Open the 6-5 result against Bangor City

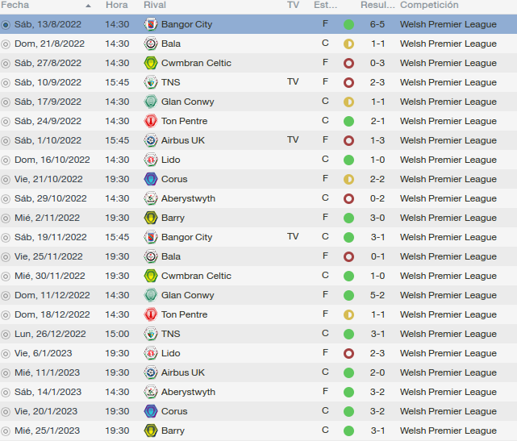377,24
